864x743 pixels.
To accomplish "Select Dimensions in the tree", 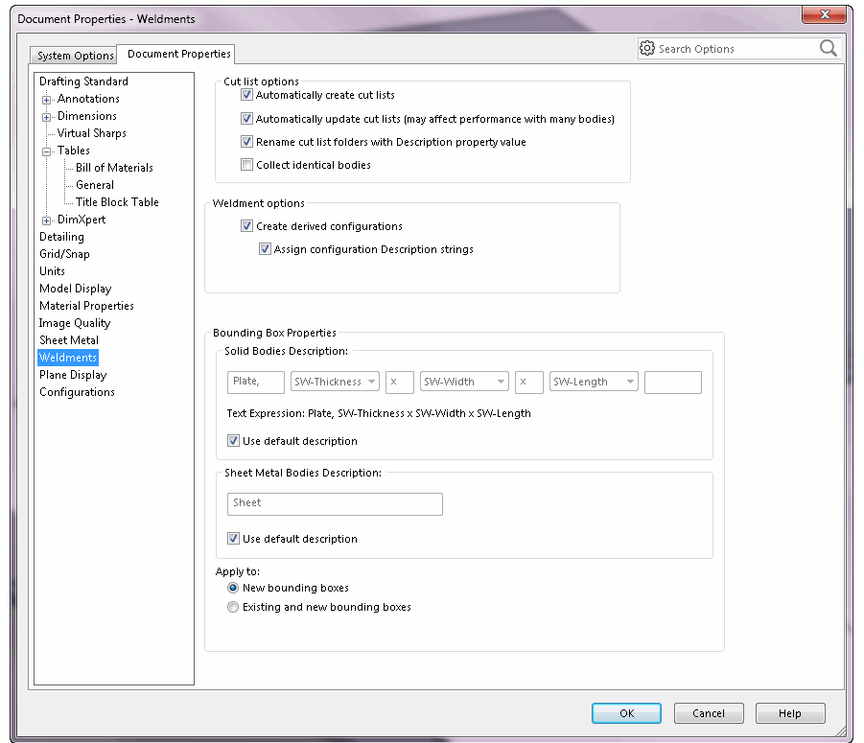I will 87,116.
